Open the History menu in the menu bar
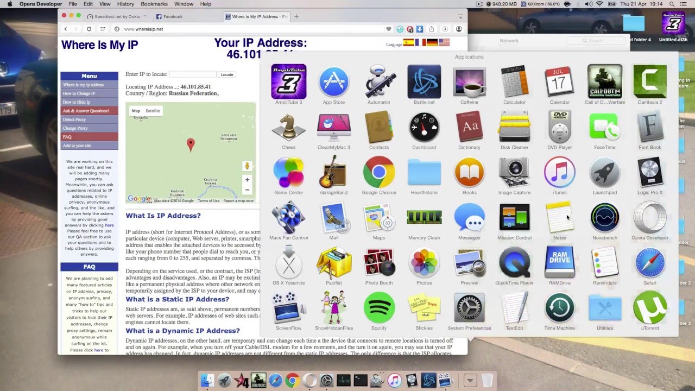The height and width of the screenshot is (391, 695). click(125, 4)
